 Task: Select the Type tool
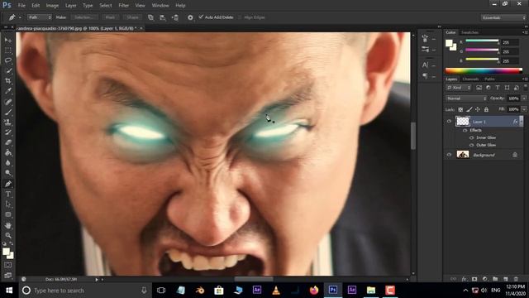click(x=8, y=194)
